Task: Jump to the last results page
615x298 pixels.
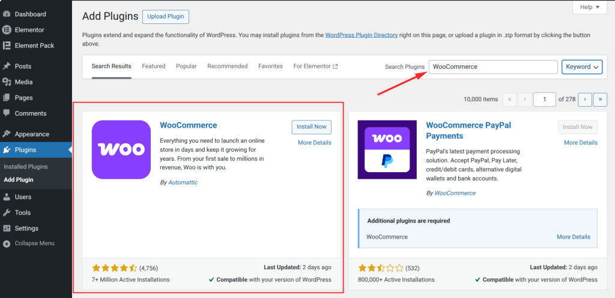Action: click(600, 100)
